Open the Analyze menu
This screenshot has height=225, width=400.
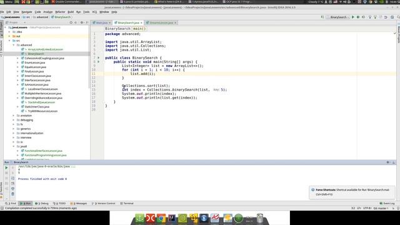tap(47, 12)
